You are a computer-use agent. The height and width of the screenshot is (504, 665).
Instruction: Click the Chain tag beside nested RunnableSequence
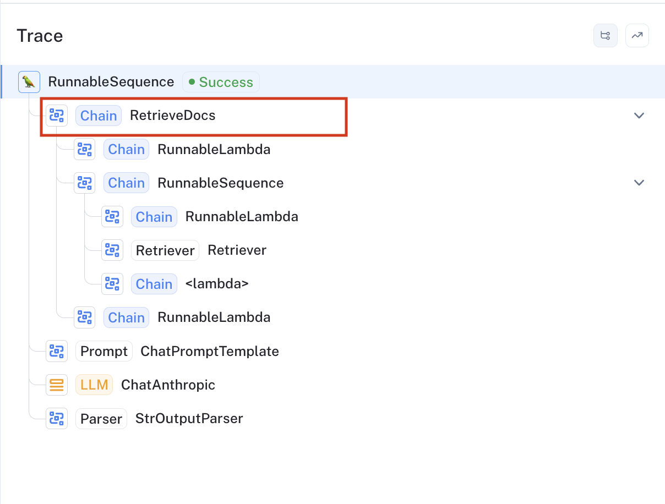coord(126,183)
